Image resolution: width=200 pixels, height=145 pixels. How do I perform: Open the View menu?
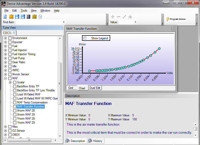[34, 11]
